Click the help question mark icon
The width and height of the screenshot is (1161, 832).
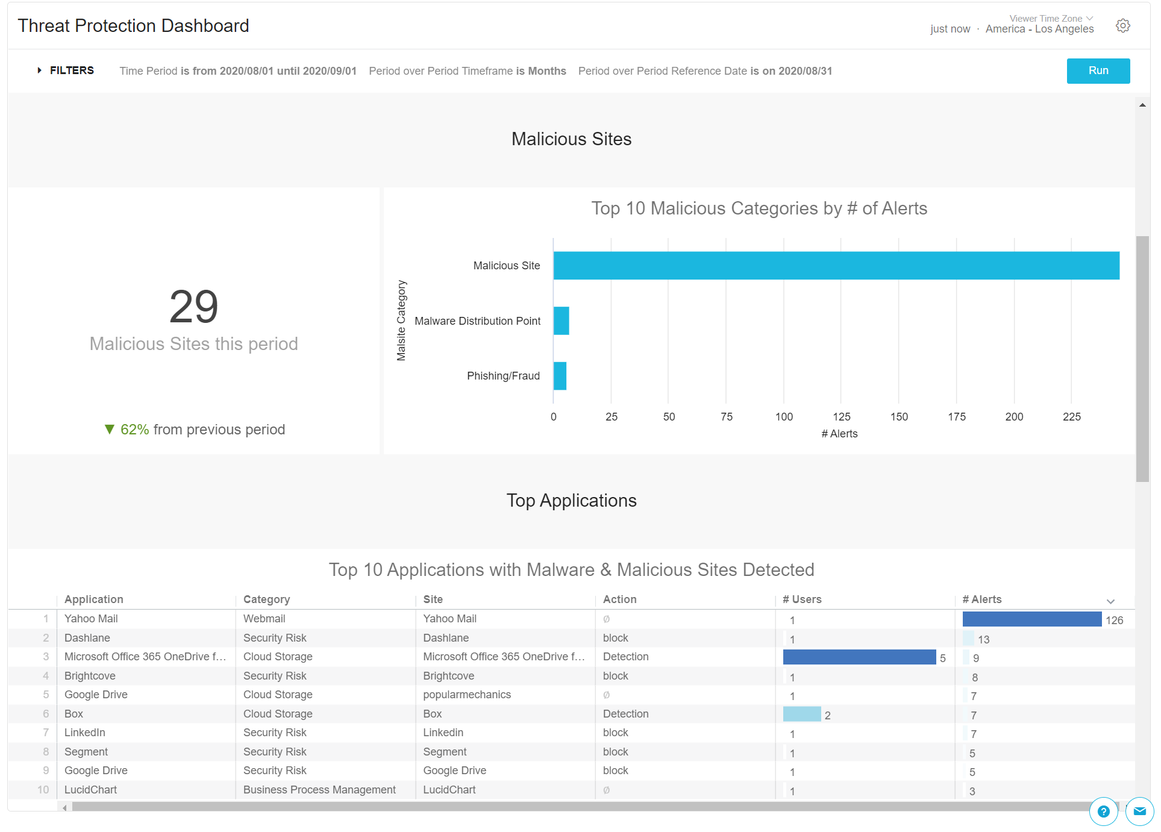pyautogui.click(x=1103, y=812)
